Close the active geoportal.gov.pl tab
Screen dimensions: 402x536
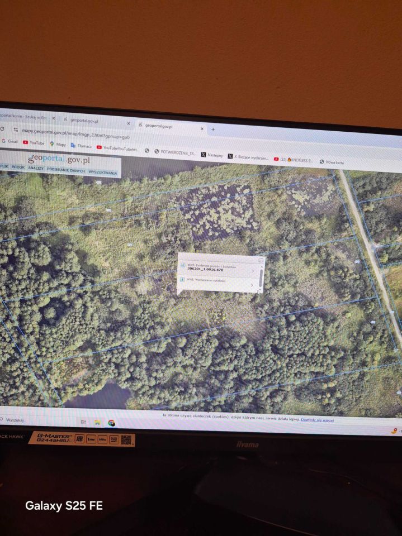point(202,129)
